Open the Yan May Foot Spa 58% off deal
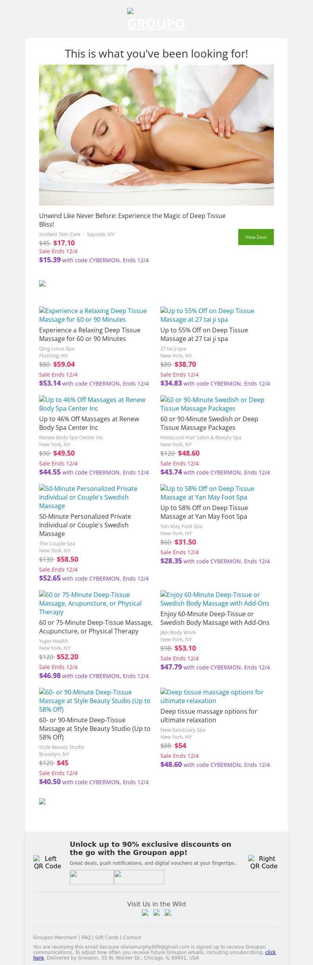 (207, 493)
